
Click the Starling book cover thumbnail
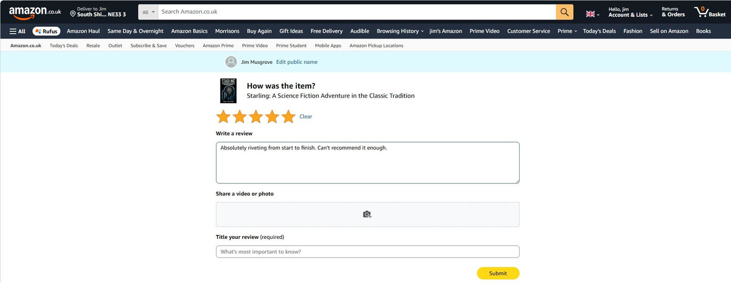[x=228, y=91]
